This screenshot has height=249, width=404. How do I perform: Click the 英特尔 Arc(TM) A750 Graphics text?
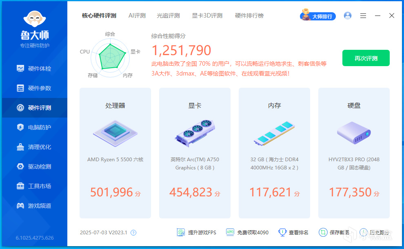[x=195, y=164]
